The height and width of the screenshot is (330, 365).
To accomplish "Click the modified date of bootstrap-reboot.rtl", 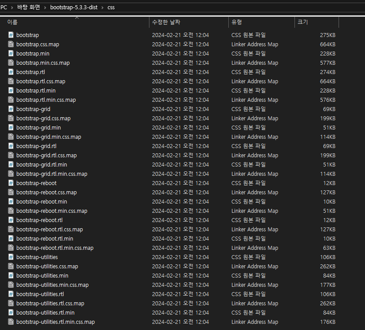I will point(180,220).
